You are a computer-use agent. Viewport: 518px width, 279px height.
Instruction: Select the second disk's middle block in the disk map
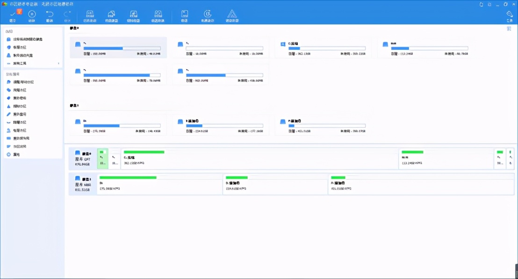click(275, 184)
